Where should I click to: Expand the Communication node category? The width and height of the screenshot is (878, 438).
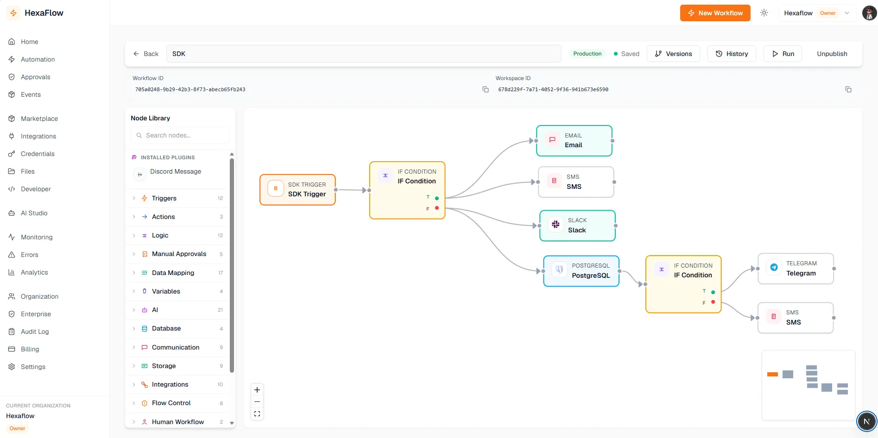point(178,347)
